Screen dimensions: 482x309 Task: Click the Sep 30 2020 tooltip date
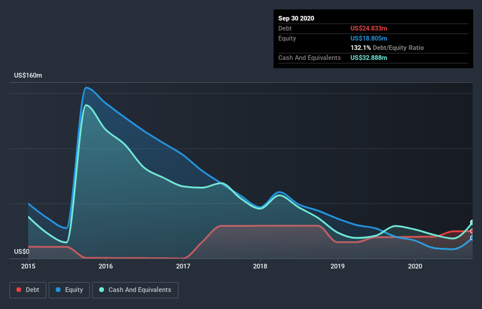pyautogui.click(x=296, y=18)
